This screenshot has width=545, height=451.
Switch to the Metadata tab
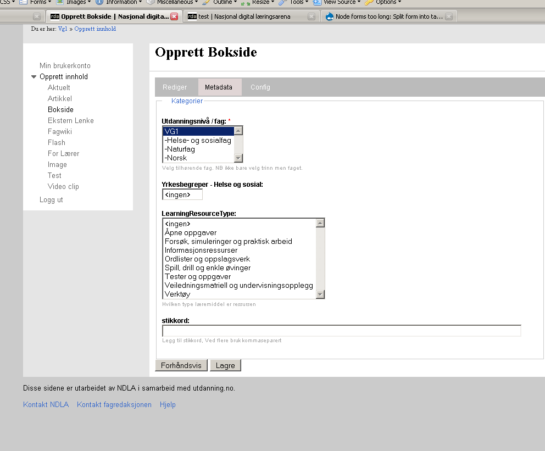219,87
